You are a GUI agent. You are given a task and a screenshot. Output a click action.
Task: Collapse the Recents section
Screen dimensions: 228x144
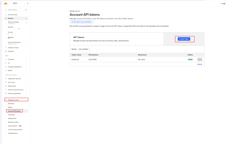click(27, 18)
